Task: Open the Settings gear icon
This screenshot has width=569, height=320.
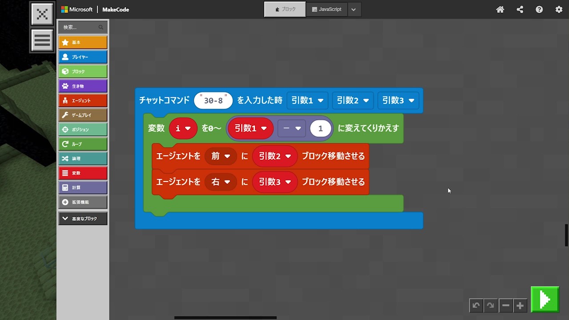Action: (559, 9)
